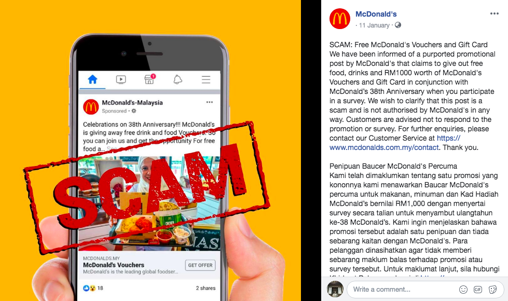The image size is (508, 301).
Task: Click the 11 January post date
Action: tap(374, 25)
